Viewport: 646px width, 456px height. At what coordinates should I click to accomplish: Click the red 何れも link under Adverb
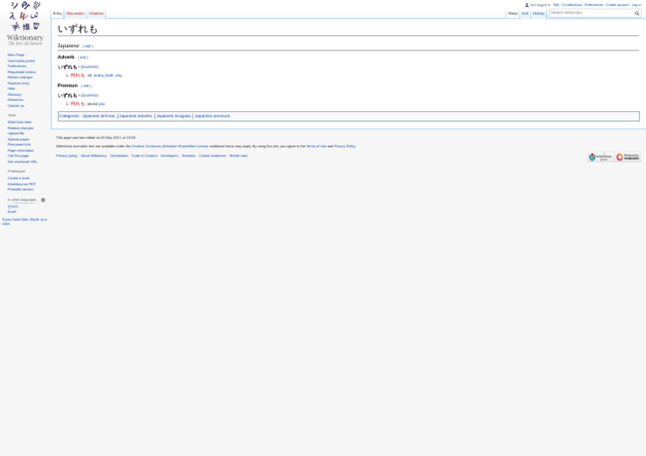[77, 76]
